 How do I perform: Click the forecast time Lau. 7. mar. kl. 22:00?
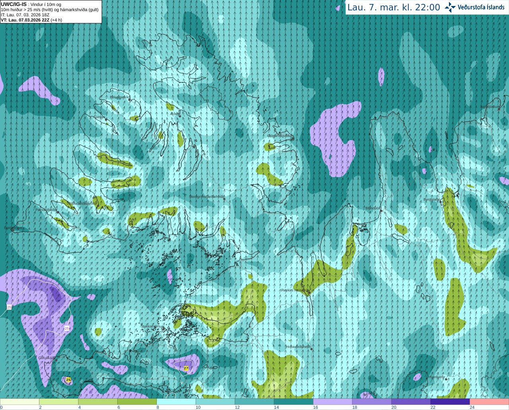(394, 8)
